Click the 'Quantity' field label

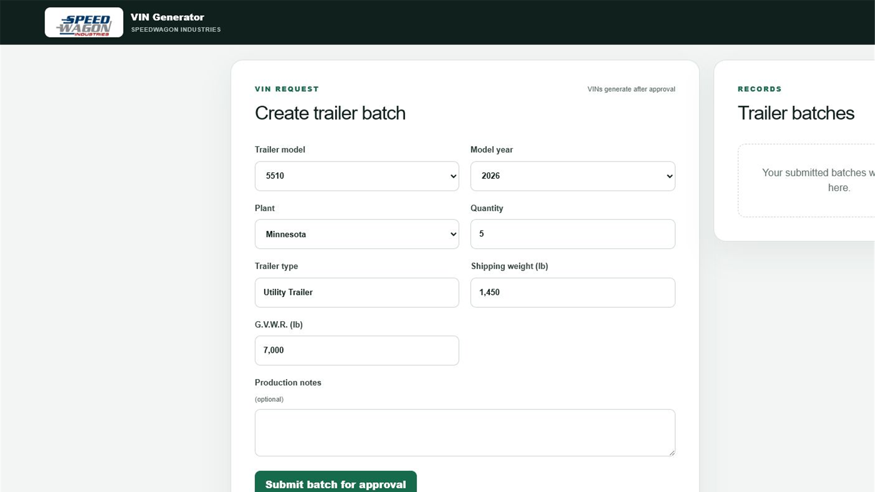coord(487,208)
